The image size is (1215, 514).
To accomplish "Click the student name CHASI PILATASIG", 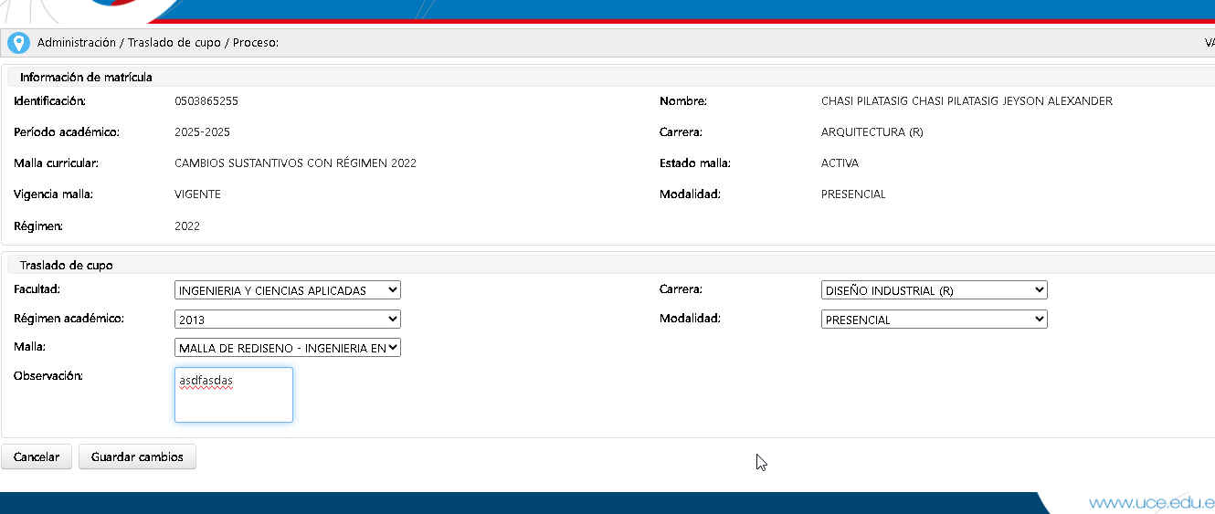I will tap(967, 101).
